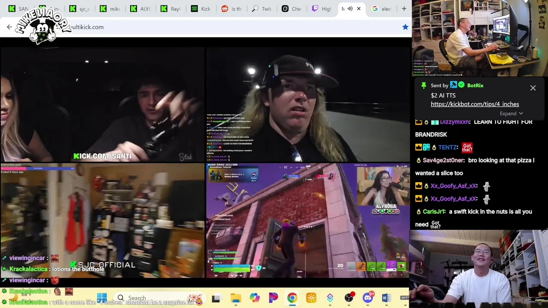Open the blue-purple diamond app on the taskbar
Viewport: 548px width, 308px height.
[x=330, y=298]
